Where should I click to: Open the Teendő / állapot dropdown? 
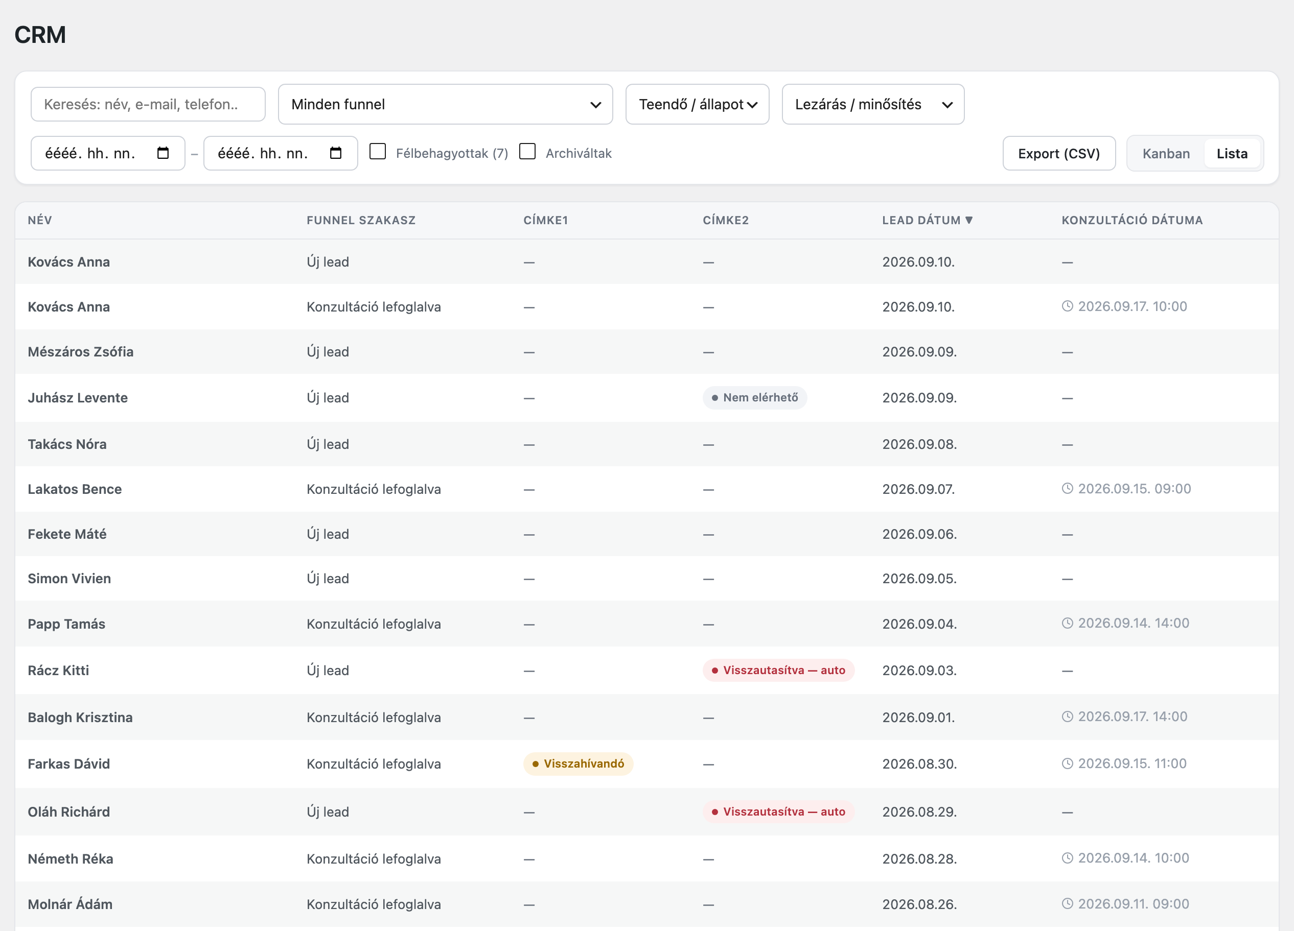click(697, 104)
